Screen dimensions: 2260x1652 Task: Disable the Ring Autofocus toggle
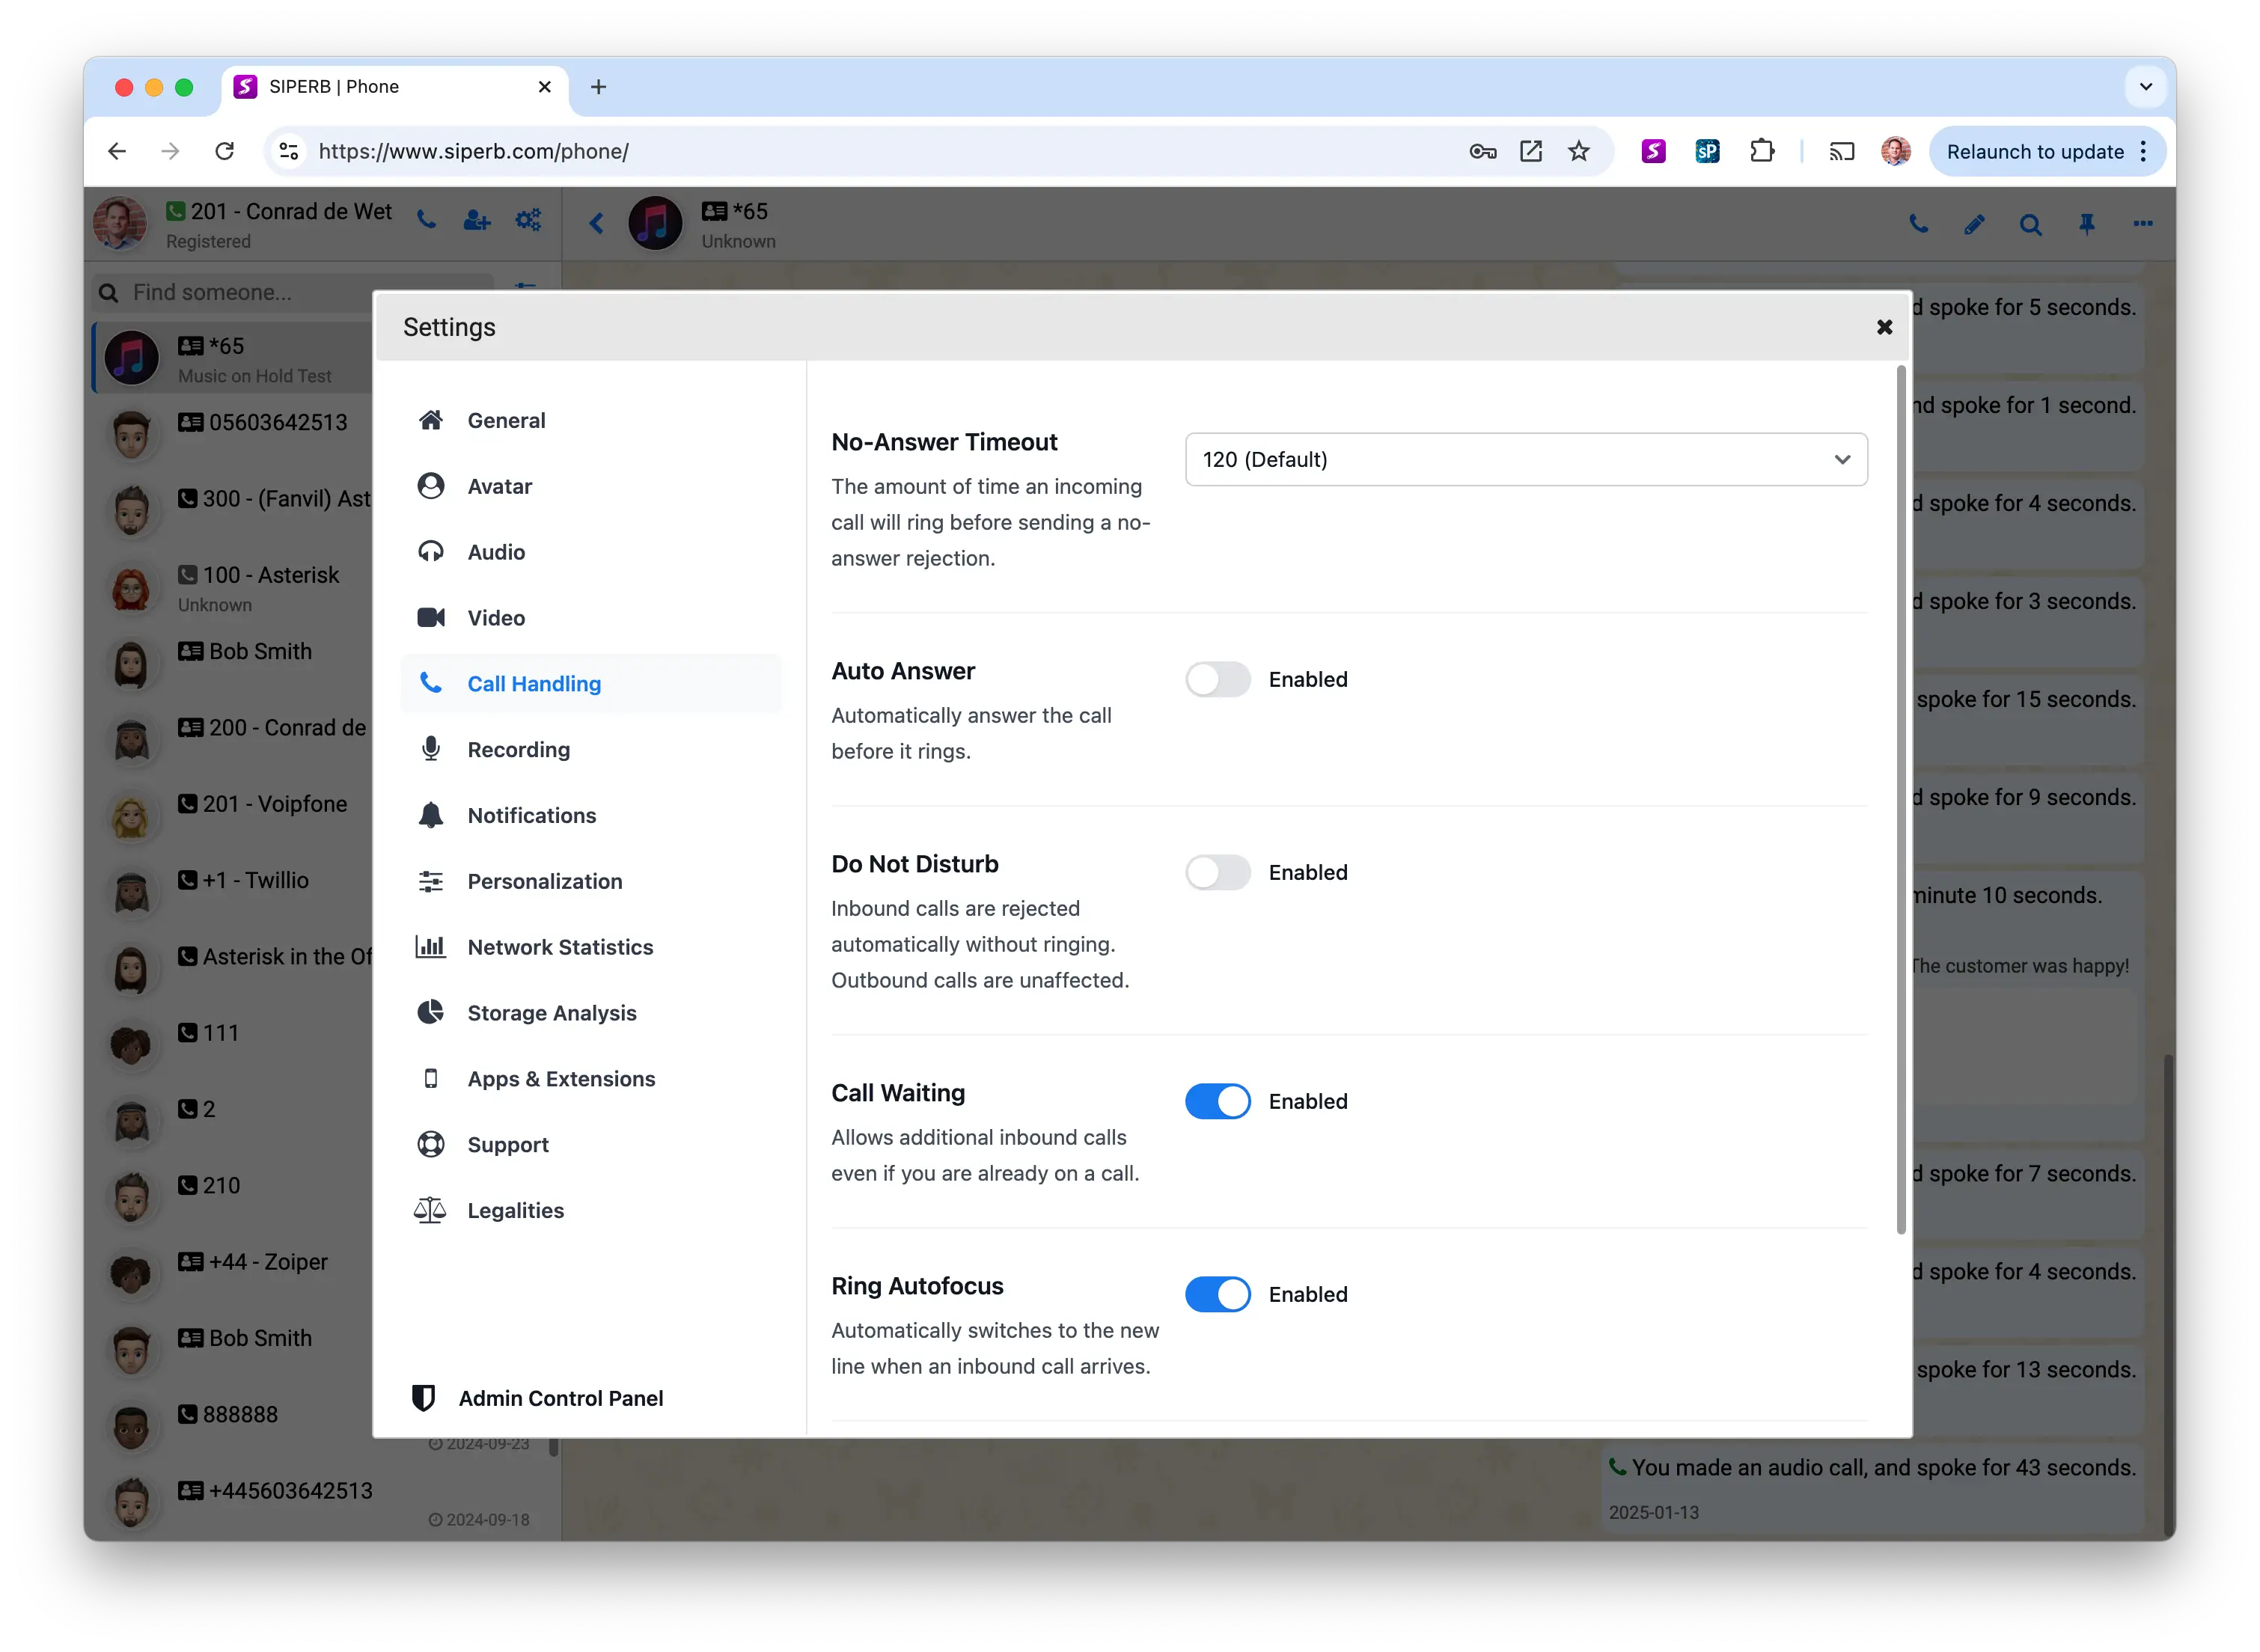pyautogui.click(x=1217, y=1295)
